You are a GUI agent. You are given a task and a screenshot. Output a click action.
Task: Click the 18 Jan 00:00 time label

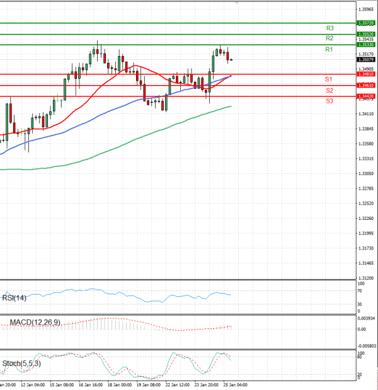click(x=120, y=385)
